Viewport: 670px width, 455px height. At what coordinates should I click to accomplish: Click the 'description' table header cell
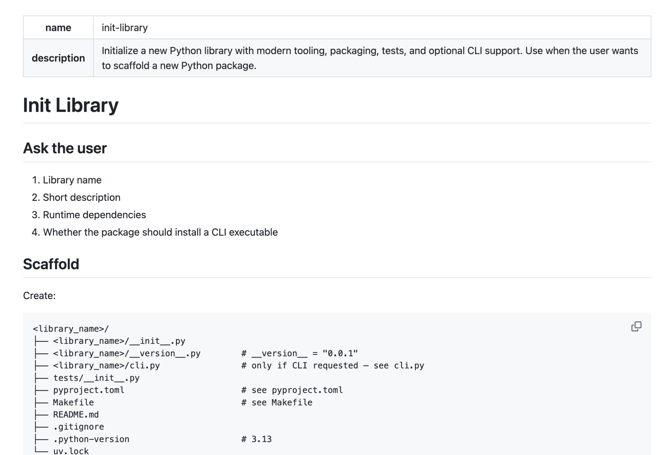tap(58, 58)
